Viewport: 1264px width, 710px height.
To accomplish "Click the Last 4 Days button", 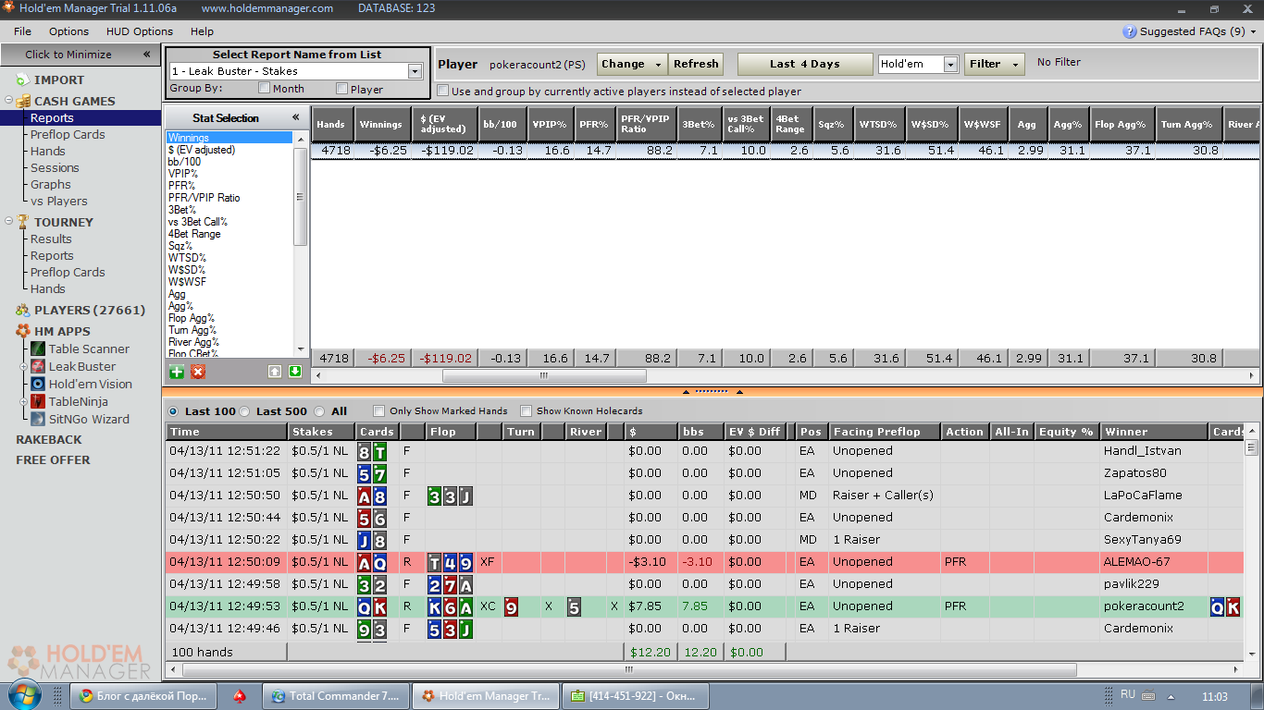I will [805, 64].
